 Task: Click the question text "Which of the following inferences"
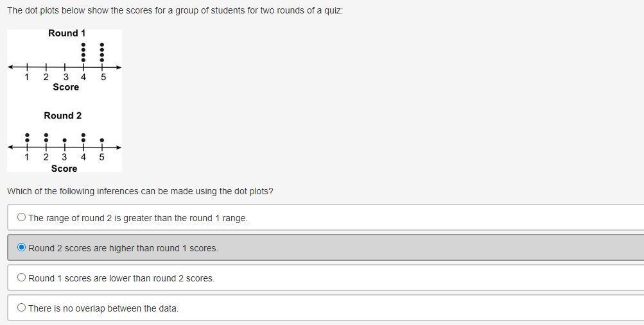pos(140,191)
